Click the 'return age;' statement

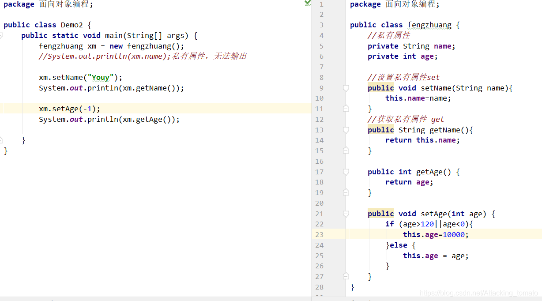[x=409, y=182]
